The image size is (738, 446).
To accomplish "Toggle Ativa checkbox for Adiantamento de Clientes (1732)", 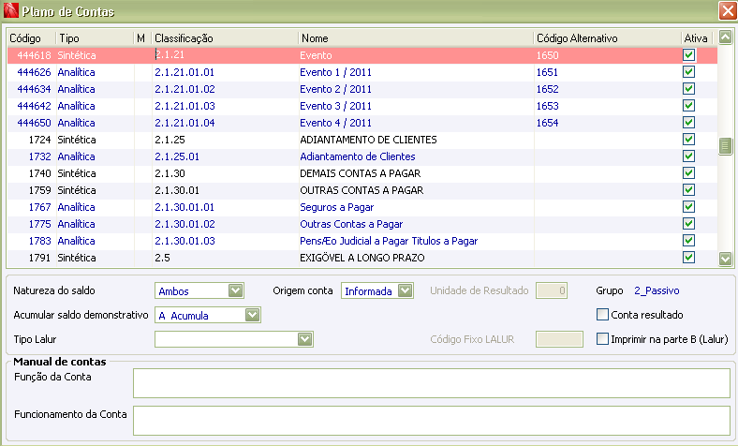I will [x=688, y=156].
